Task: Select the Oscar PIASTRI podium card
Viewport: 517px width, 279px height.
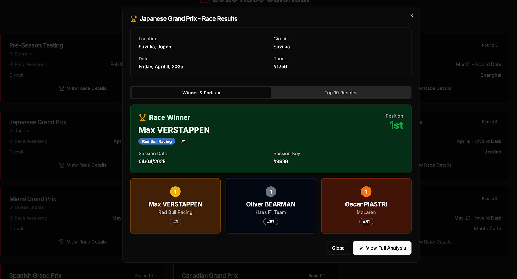Action: coord(366,206)
